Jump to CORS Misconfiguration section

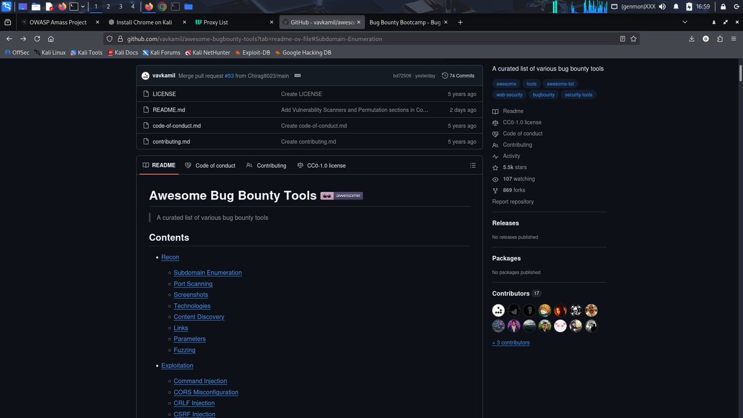click(x=206, y=392)
